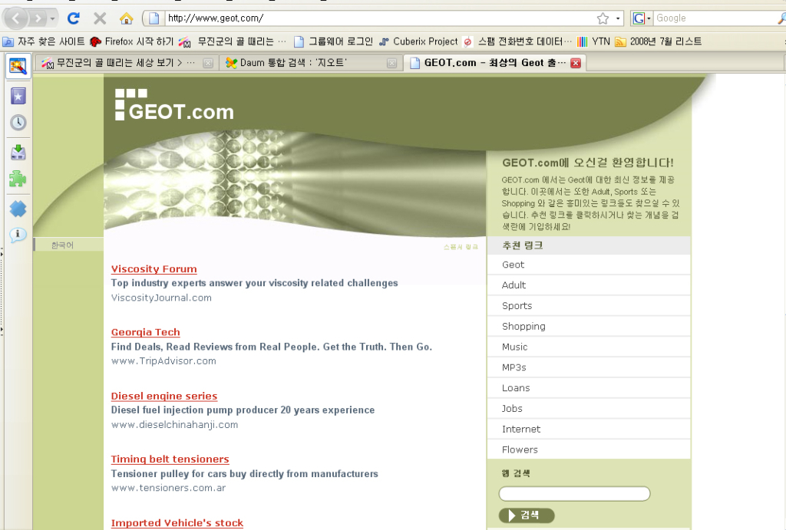Click the 웹 검색 search text field

coord(574,493)
